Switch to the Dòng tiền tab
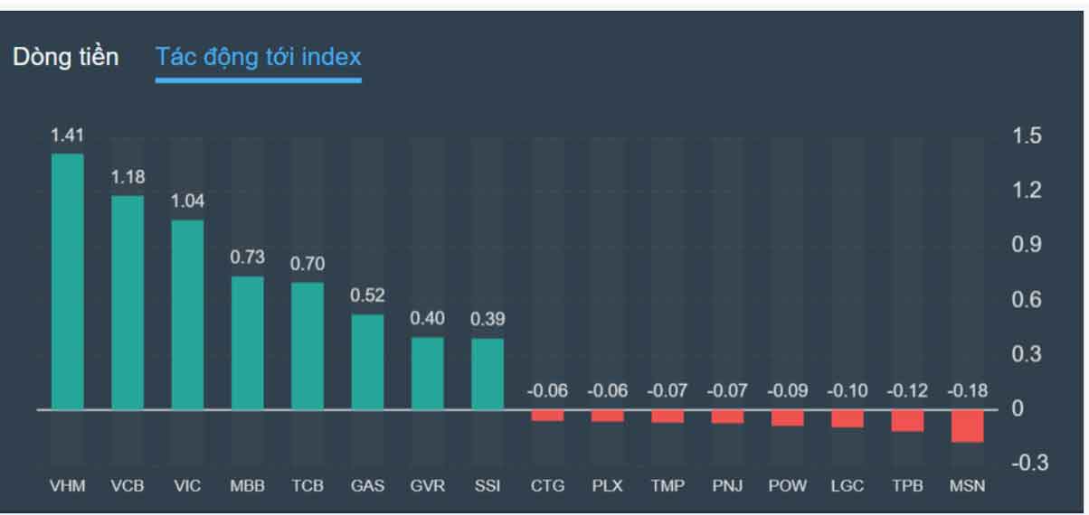The height and width of the screenshot is (515, 1089). tap(65, 57)
